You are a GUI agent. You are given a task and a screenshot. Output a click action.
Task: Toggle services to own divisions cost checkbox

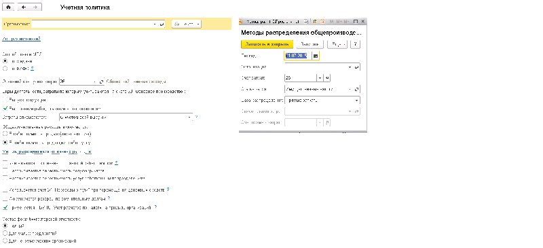tap(5, 178)
